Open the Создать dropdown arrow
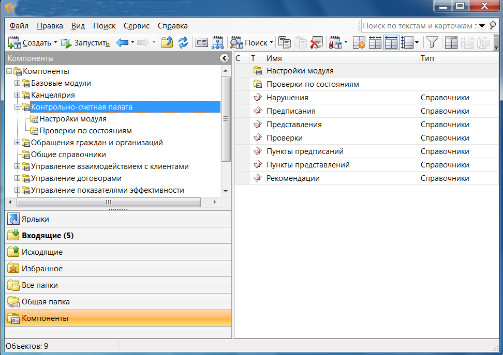Screen dimensions: 503x355 click(55, 42)
